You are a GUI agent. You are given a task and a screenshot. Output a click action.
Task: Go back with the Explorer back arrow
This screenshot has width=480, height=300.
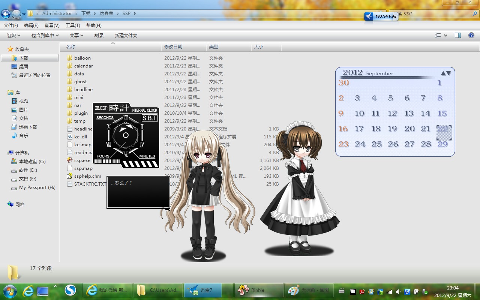(6, 14)
